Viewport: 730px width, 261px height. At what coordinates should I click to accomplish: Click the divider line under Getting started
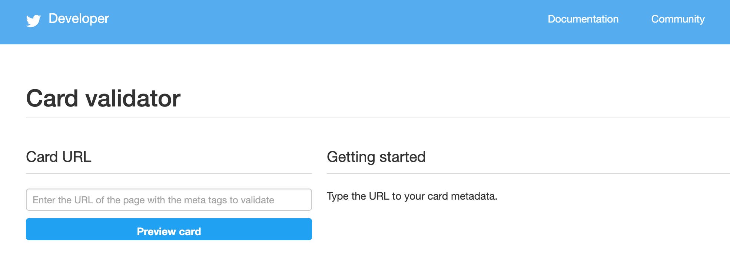(x=519, y=173)
